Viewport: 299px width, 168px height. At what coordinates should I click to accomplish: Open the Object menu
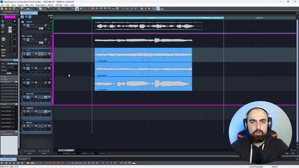(x=21, y=5)
